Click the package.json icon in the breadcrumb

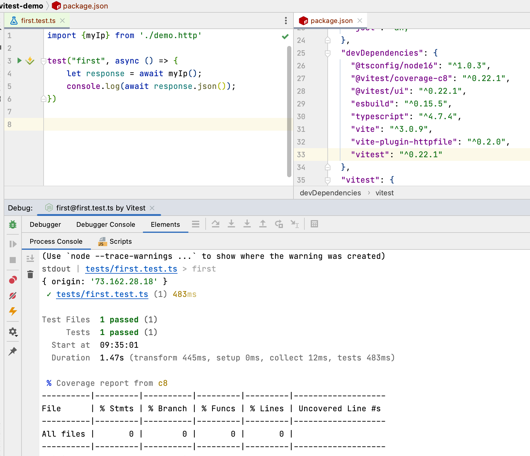[x=56, y=6]
